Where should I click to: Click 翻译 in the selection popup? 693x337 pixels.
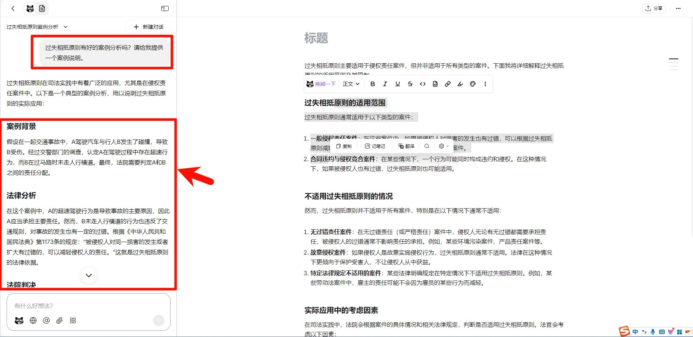[x=406, y=146]
